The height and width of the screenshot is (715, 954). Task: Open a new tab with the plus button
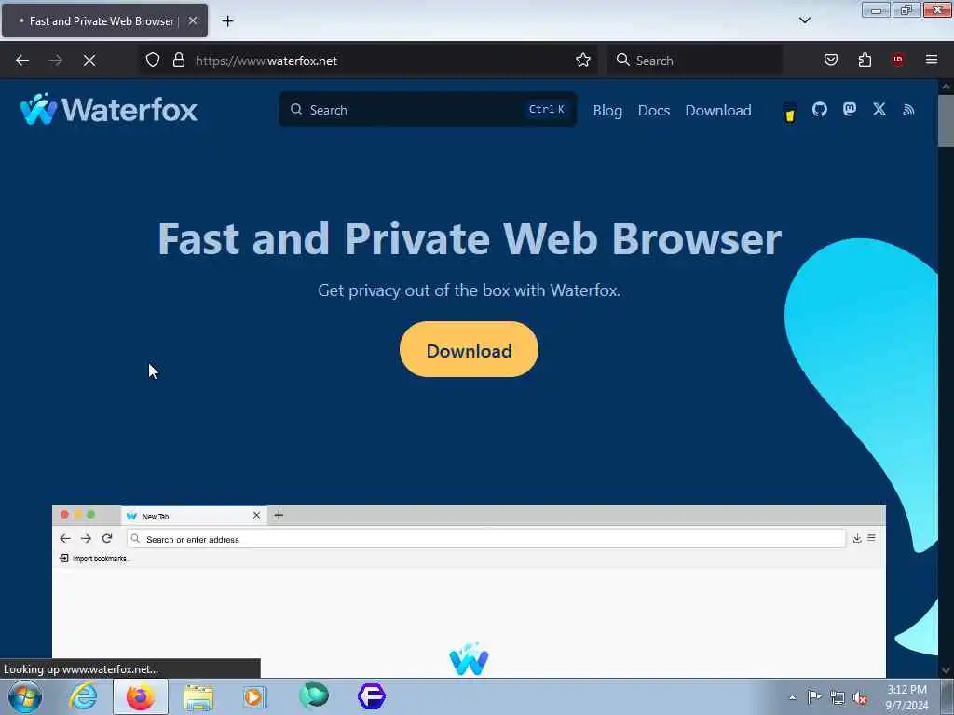[227, 21]
